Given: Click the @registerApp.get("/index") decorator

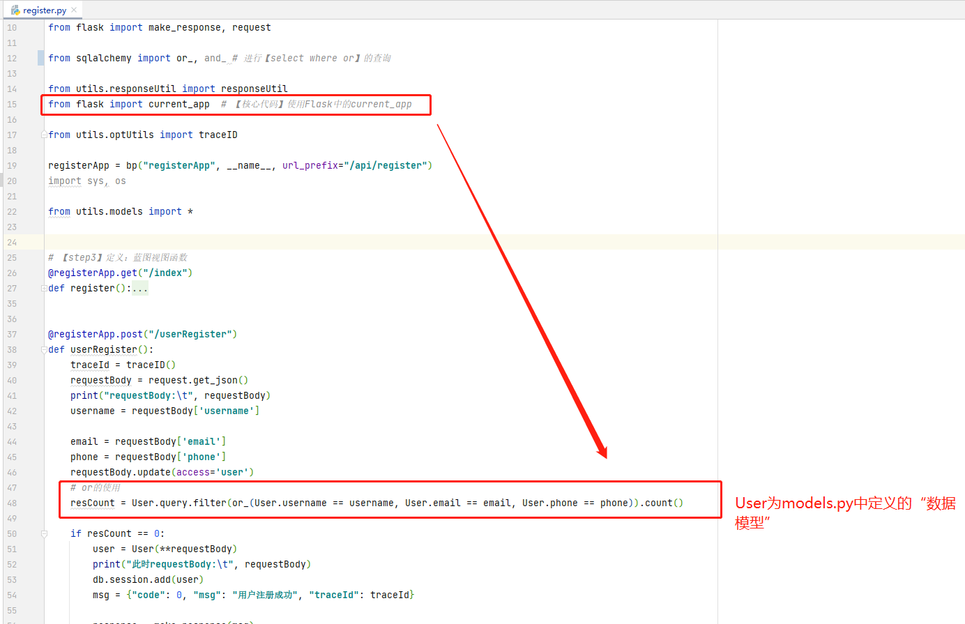Looking at the screenshot, I should [121, 273].
